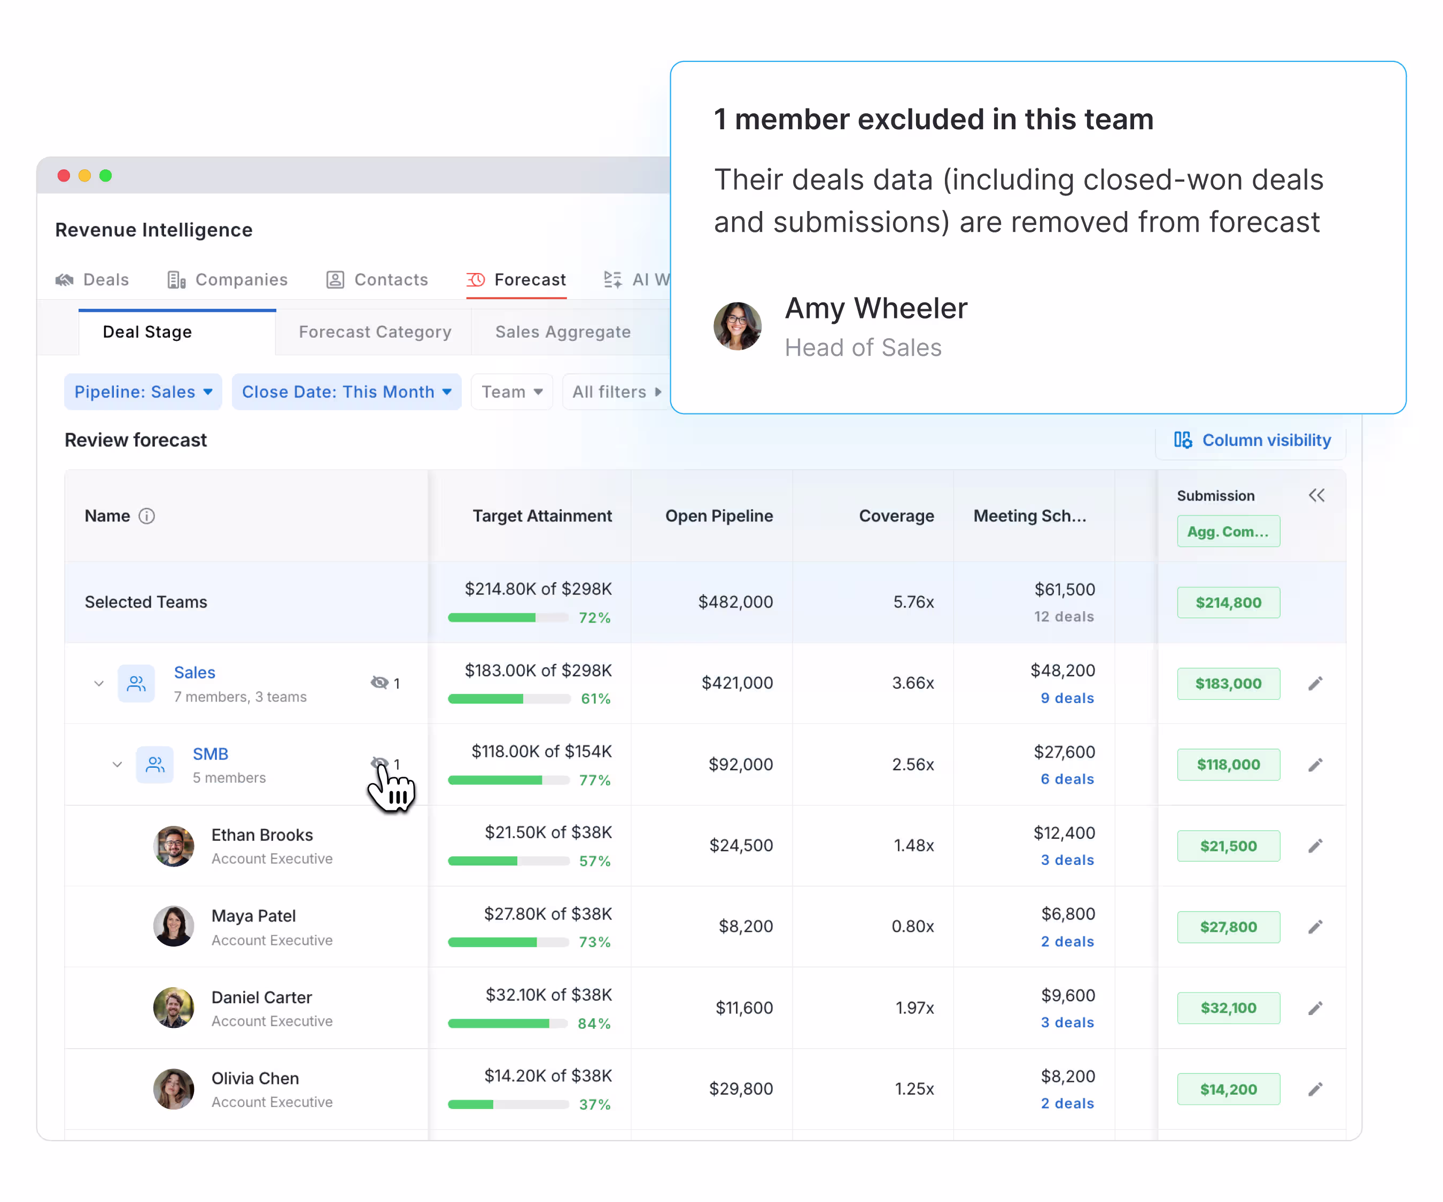Edit Maya Patel submission pencil icon
This screenshot has width=1443, height=1202.
tap(1315, 926)
